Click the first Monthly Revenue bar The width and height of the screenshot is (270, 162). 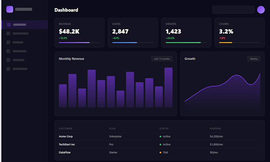click(63, 96)
